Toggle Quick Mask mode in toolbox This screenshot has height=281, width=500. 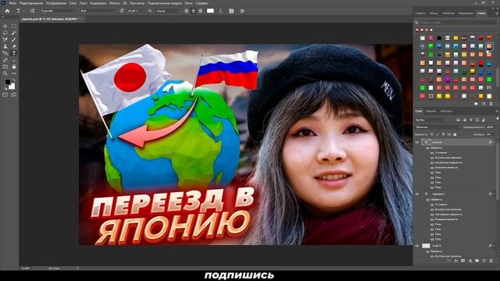tap(5, 94)
